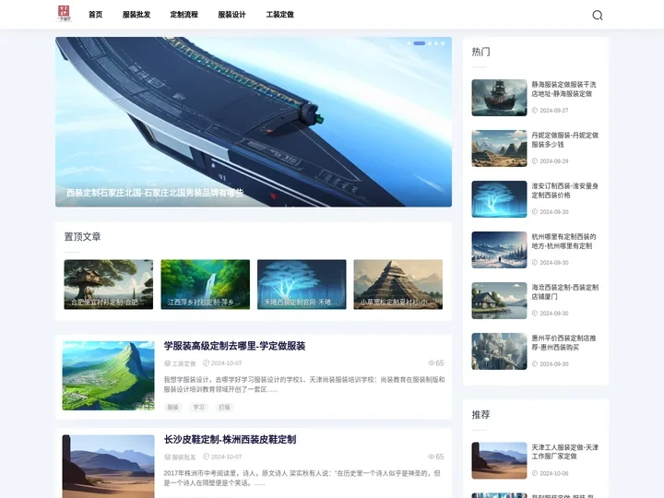
Task: Click the green mountain article thumbnail
Action: click(109, 375)
